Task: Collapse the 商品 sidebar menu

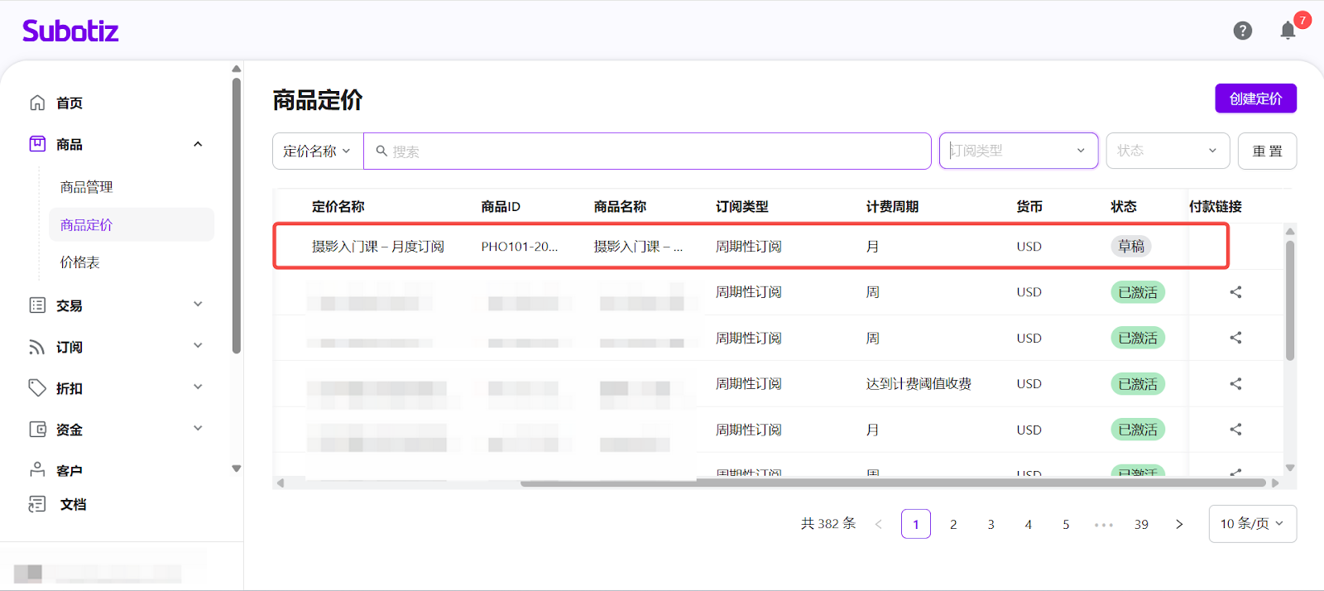Action: coord(198,144)
